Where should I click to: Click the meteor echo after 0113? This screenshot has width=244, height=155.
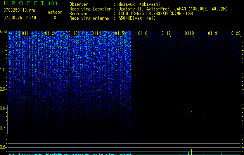tap(86, 114)
